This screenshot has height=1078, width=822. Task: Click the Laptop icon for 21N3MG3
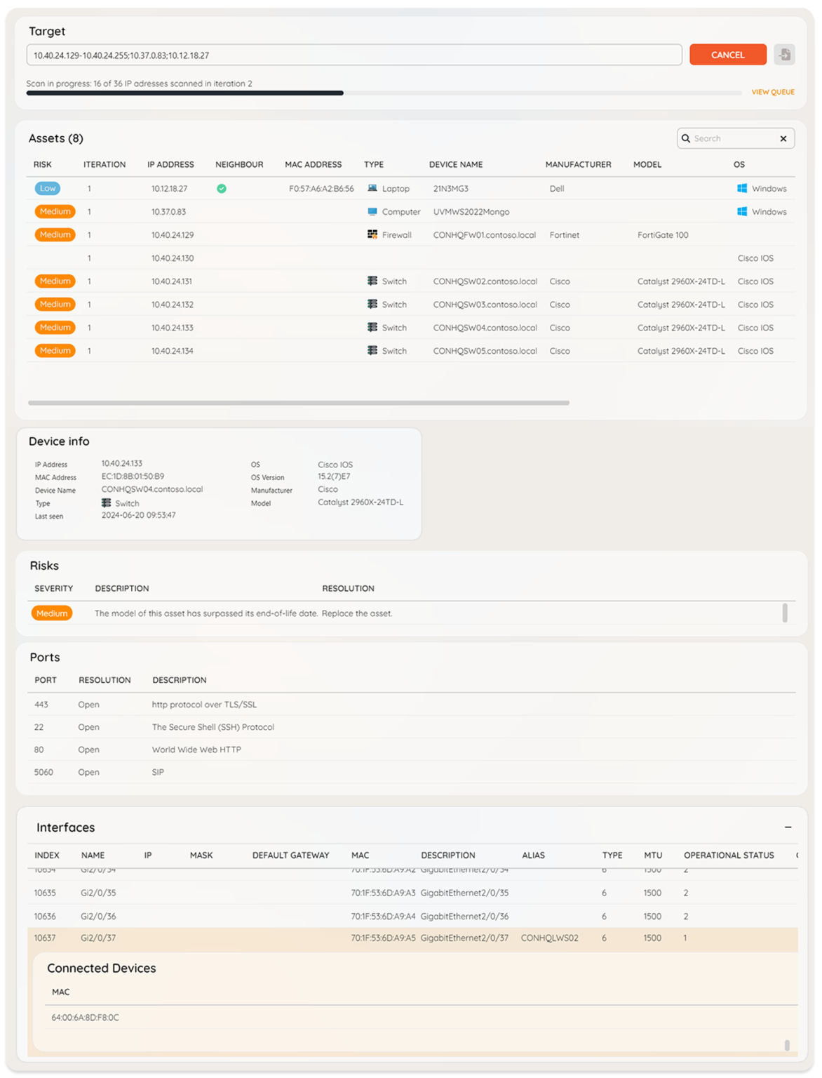click(x=375, y=188)
